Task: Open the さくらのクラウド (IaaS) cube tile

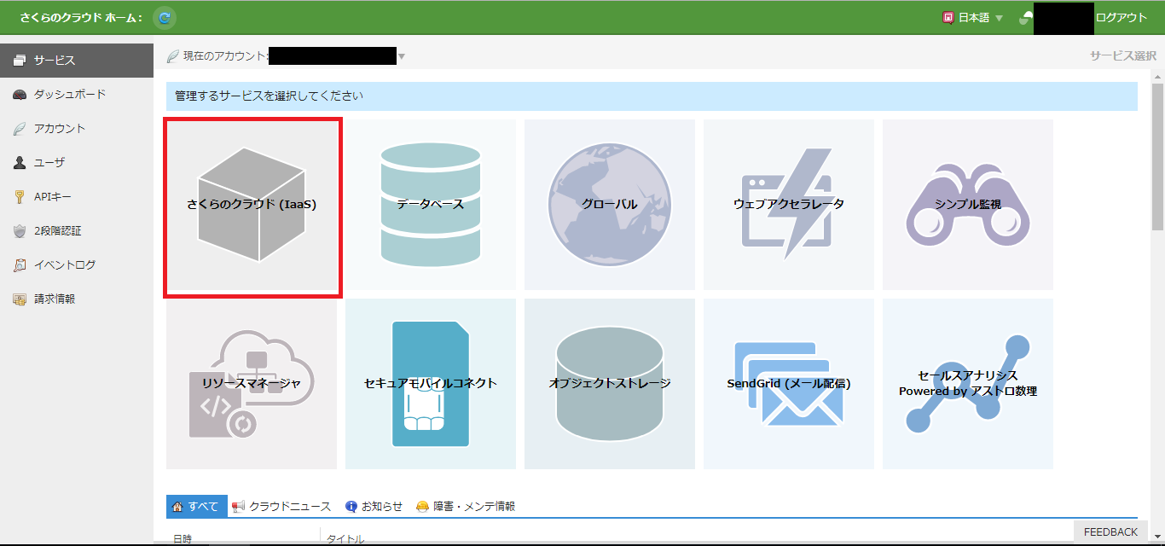Action: pos(252,205)
